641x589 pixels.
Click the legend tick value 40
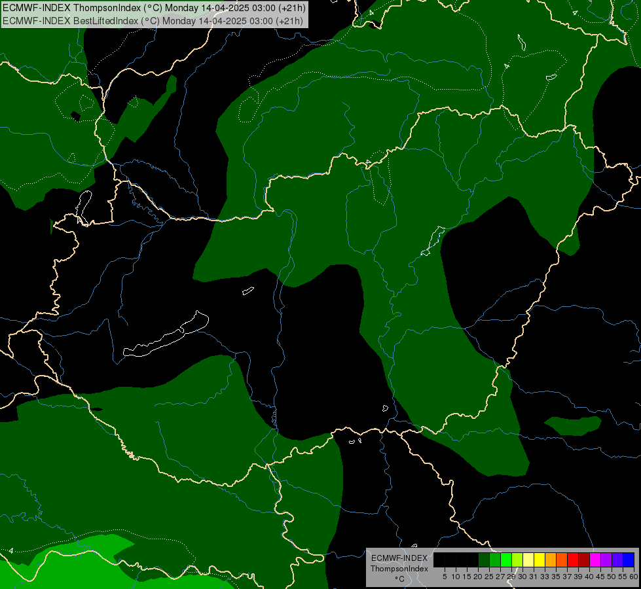coord(589,577)
